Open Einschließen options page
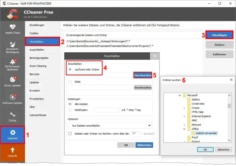The height and width of the screenshot is (166, 236). coord(42,41)
